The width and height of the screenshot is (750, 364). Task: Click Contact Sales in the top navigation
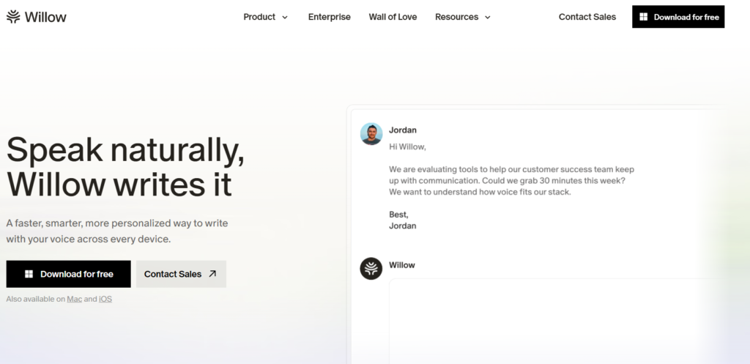pos(587,17)
